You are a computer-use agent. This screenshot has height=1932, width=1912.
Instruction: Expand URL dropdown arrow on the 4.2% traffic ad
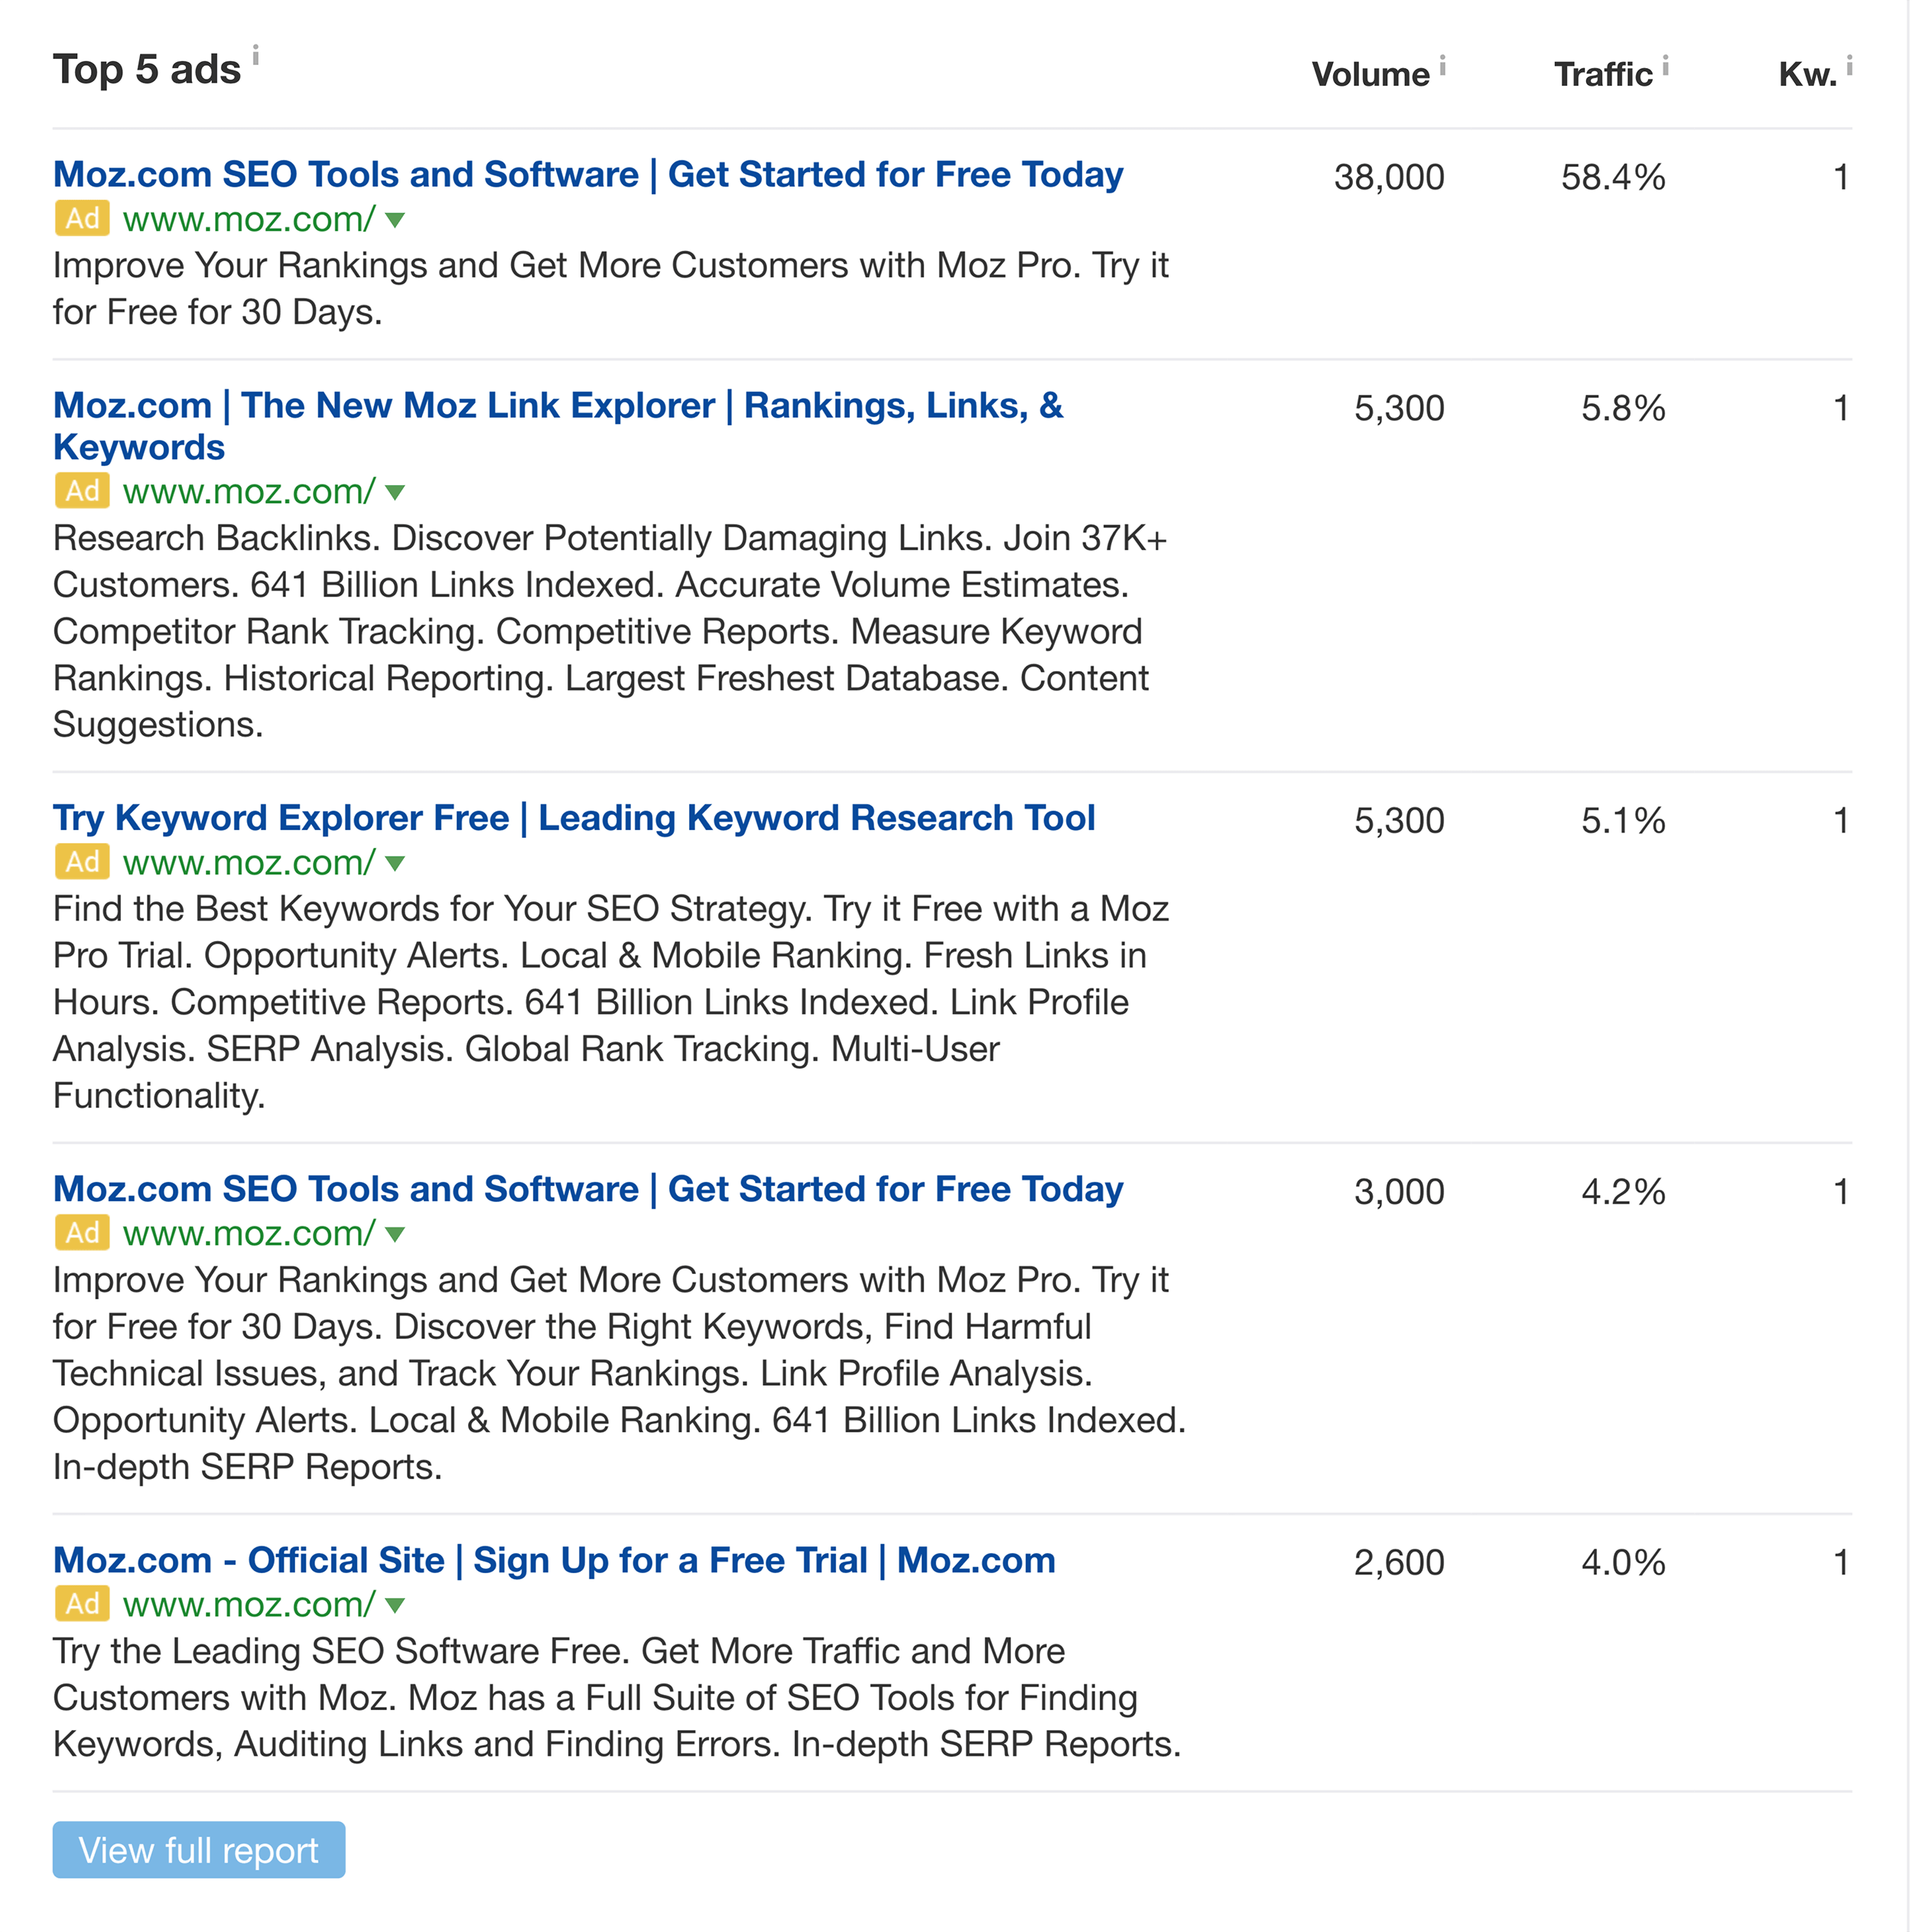395,1235
